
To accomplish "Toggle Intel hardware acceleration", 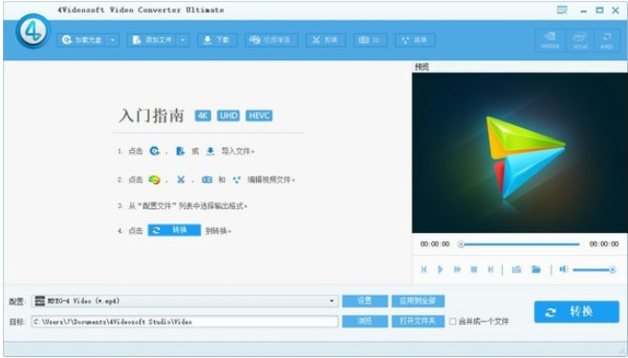I will [580, 40].
